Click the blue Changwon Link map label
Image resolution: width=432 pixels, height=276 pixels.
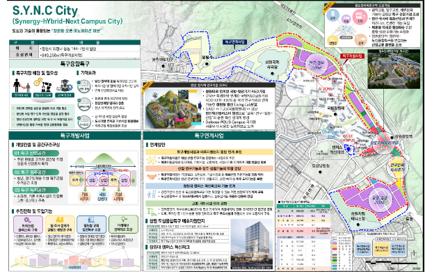point(332,134)
